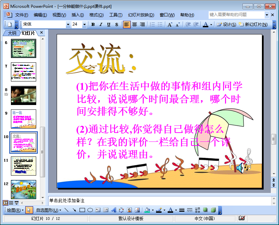Screen dimensions: 279x225
Task: Open the 窗口(W) menu
Action: coord(167,15)
